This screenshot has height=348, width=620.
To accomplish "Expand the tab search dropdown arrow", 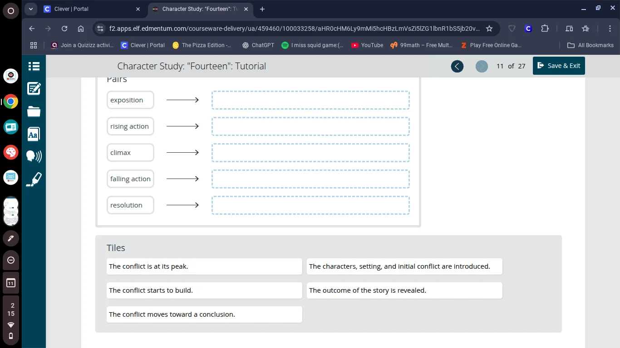I will pyautogui.click(x=30, y=9).
